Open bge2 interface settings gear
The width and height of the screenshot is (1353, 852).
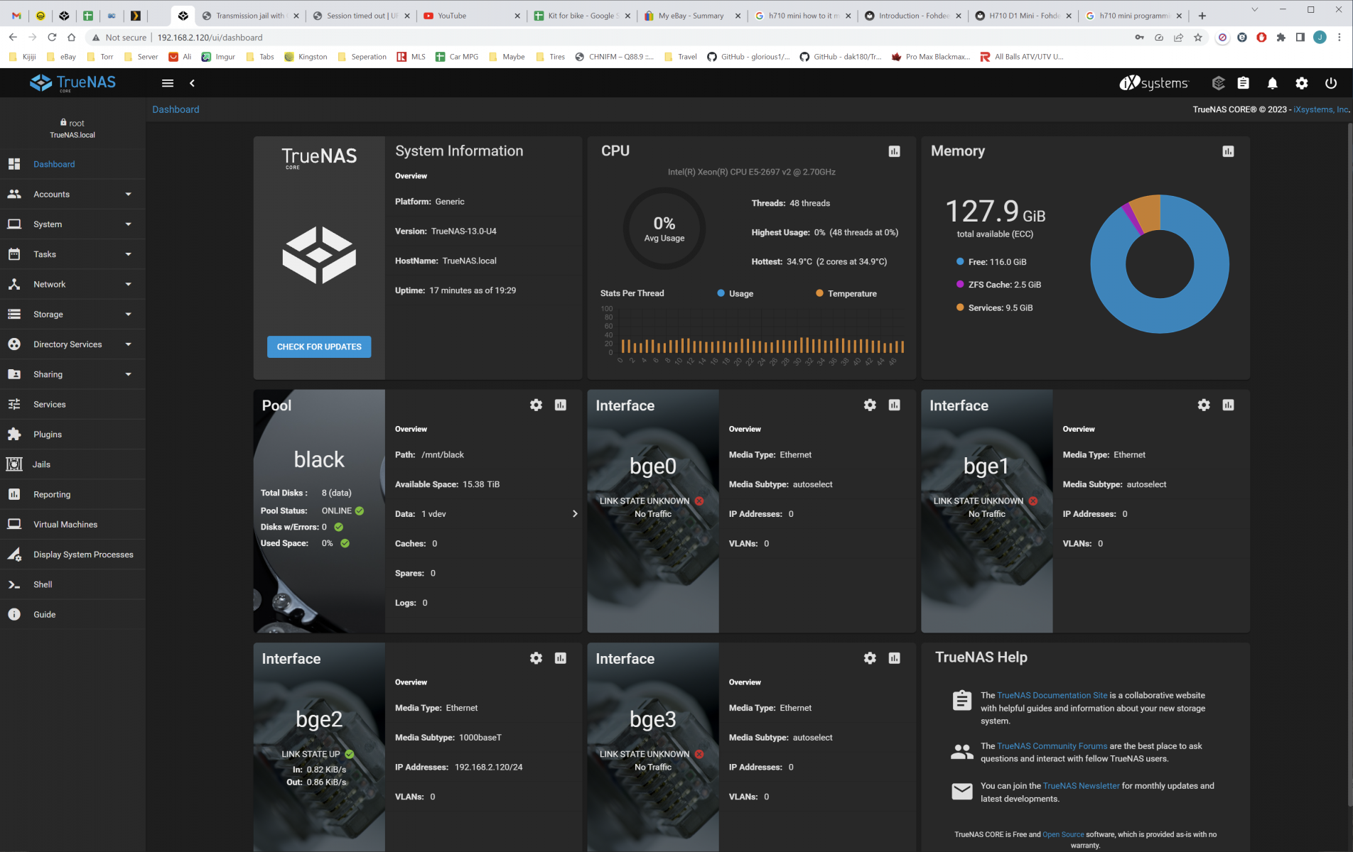point(536,658)
